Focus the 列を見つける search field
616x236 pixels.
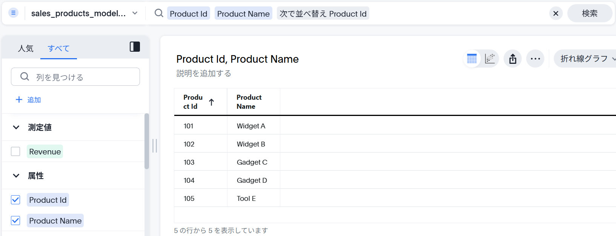click(75, 77)
